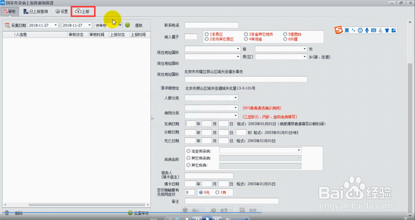This screenshot has width=415, height=220.
Task: Select the 3本省其它地市 radio button
Action: (246, 34)
